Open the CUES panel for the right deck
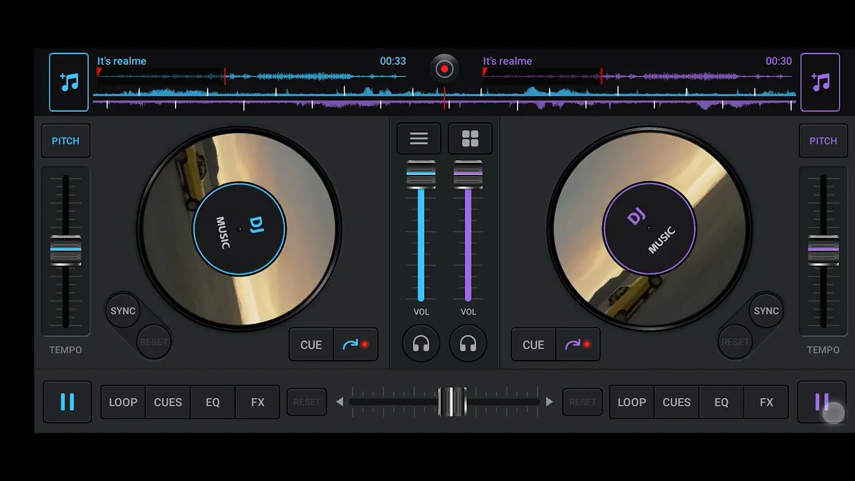The height and width of the screenshot is (481, 855). [x=677, y=402]
